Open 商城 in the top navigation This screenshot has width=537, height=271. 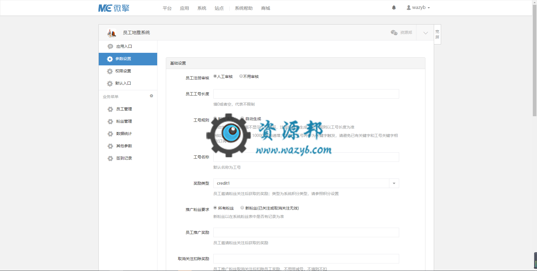tap(265, 8)
